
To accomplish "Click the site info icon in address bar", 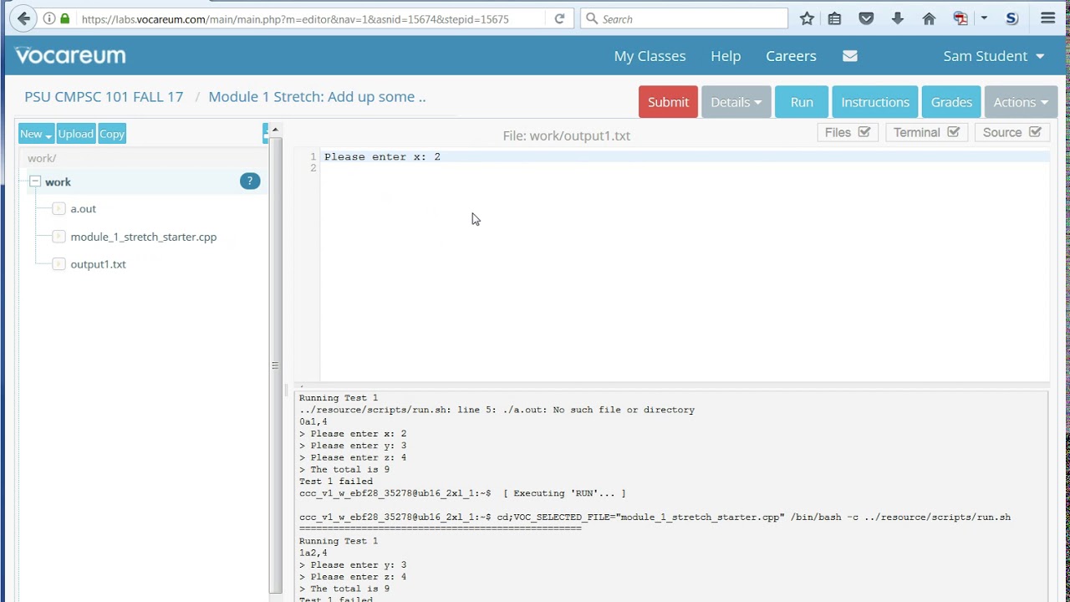I will pyautogui.click(x=49, y=18).
